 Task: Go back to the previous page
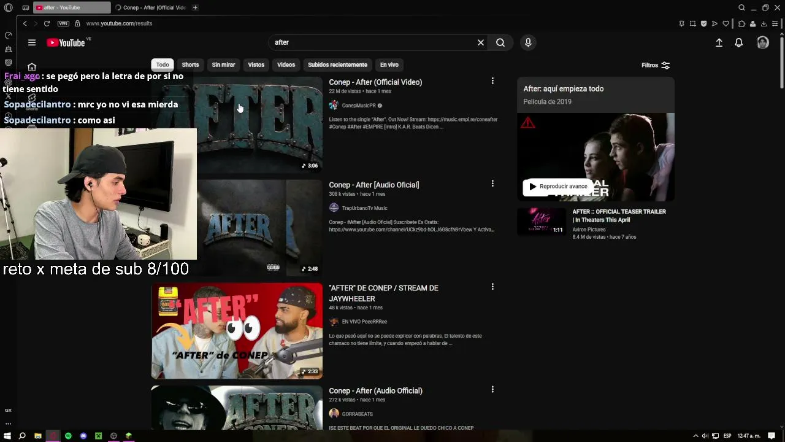pyautogui.click(x=25, y=23)
